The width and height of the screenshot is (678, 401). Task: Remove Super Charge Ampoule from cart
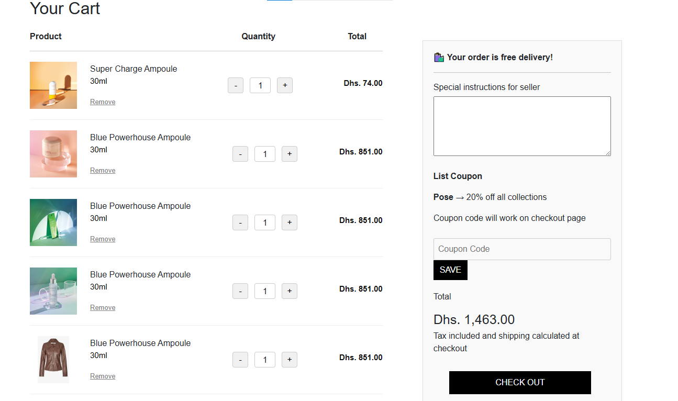pos(103,102)
